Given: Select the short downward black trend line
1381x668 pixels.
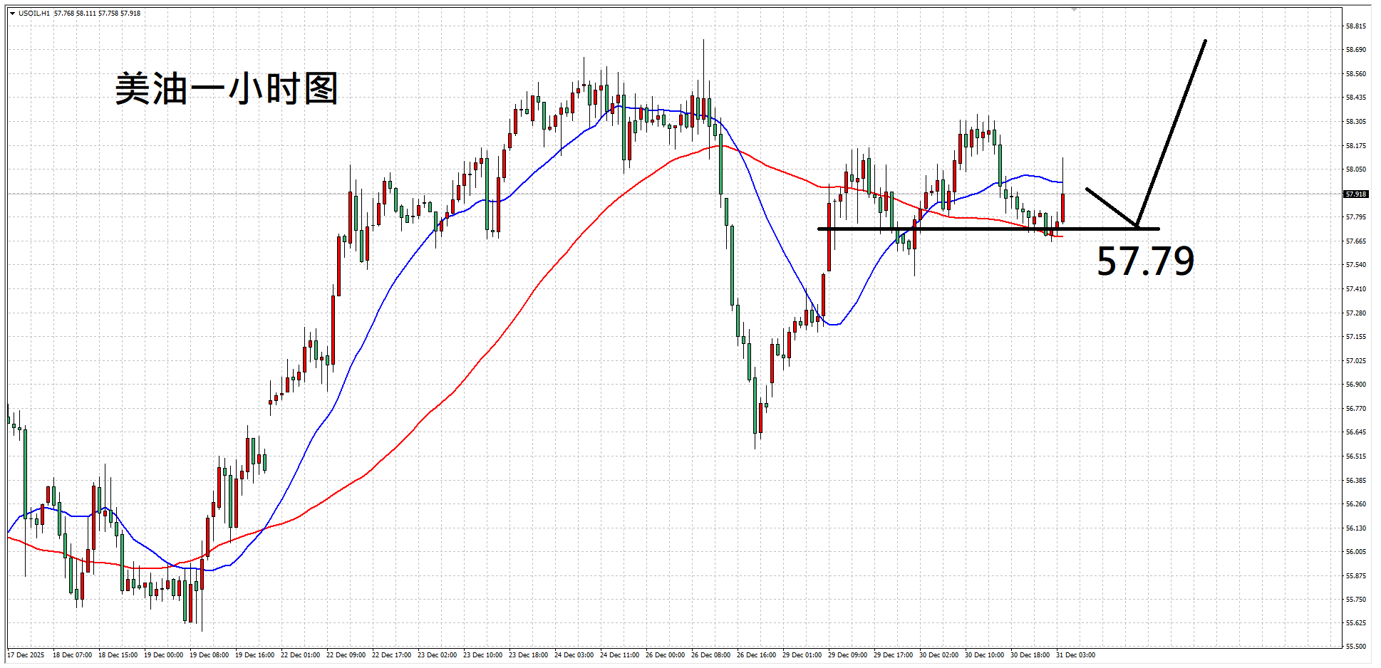Looking at the screenshot, I should (x=1110, y=207).
